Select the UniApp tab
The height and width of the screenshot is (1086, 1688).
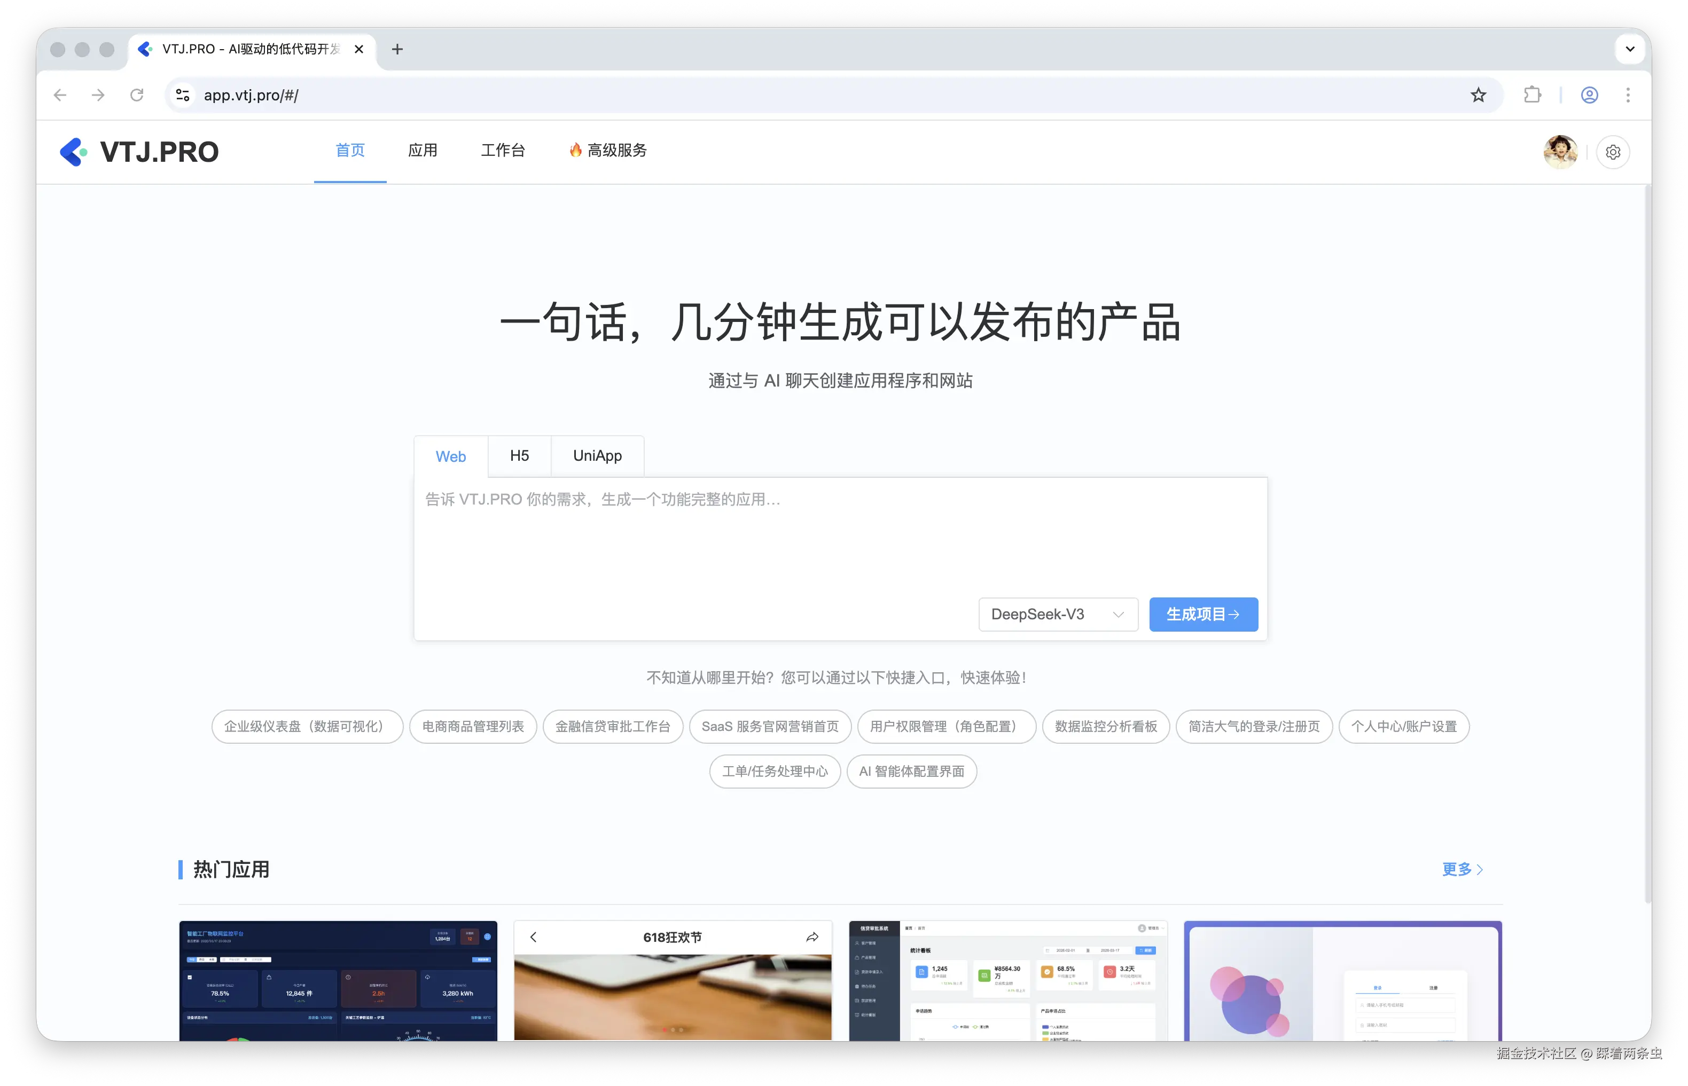click(597, 457)
